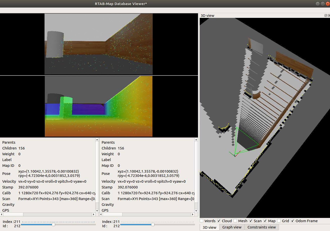Click the left Index slider handle
The image size is (330, 231).
(53, 224)
